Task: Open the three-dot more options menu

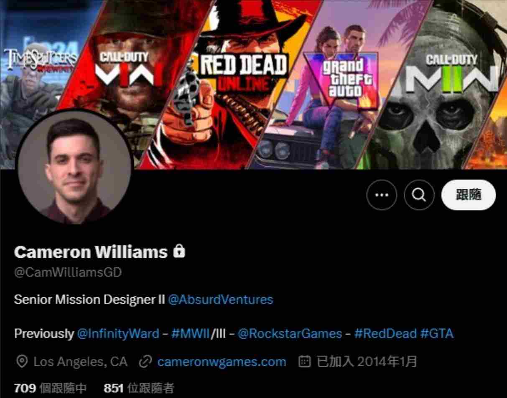Action: point(382,195)
